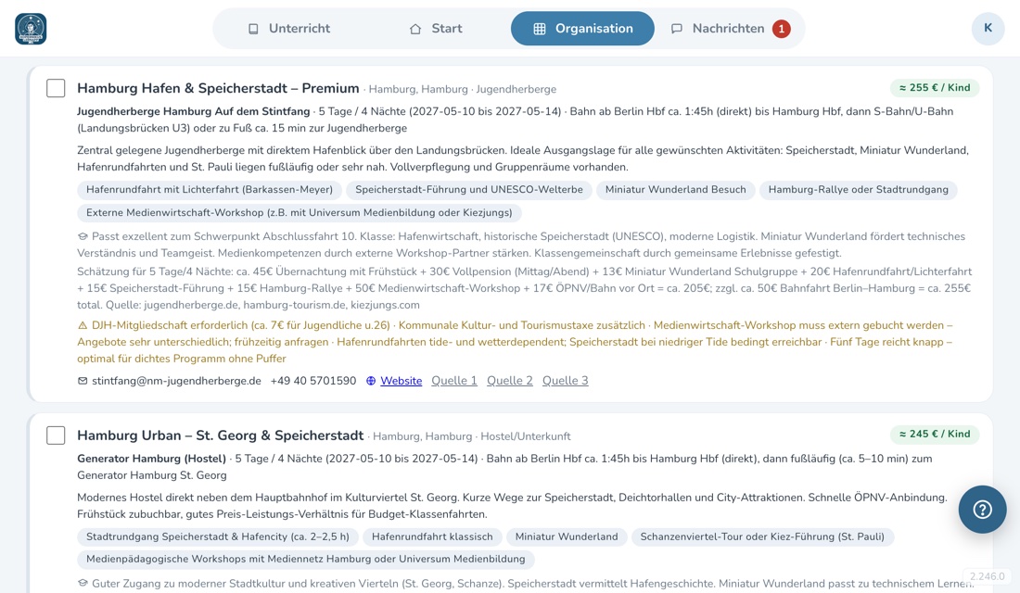Click the Generator Hamburg (Hostel) name
1020x593 pixels.
(x=151, y=459)
